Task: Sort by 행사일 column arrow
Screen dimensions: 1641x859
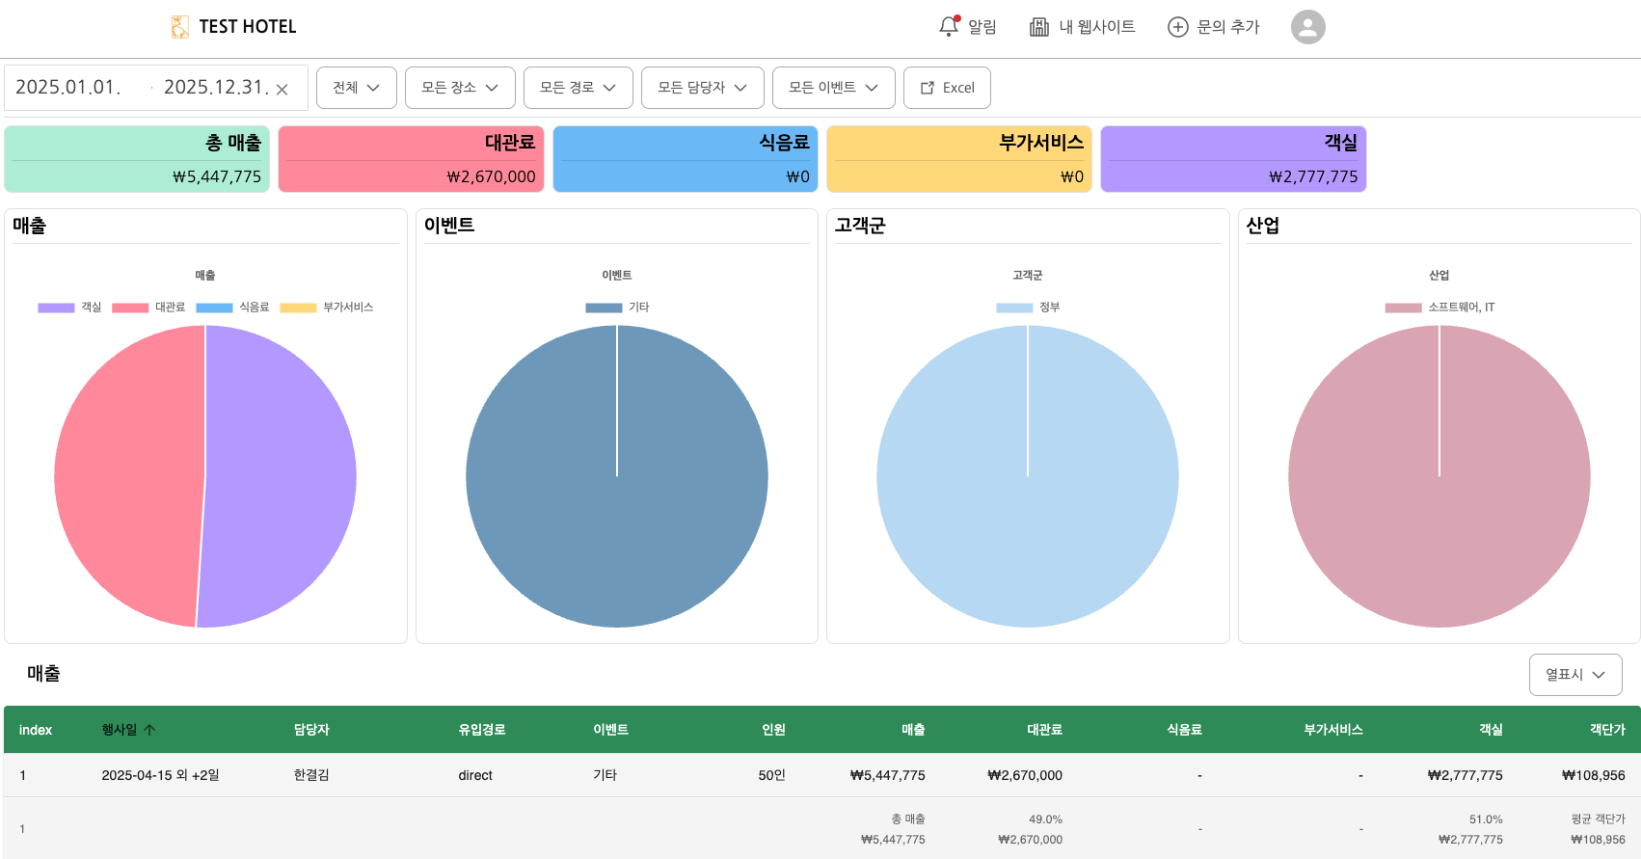Action: click(x=149, y=730)
